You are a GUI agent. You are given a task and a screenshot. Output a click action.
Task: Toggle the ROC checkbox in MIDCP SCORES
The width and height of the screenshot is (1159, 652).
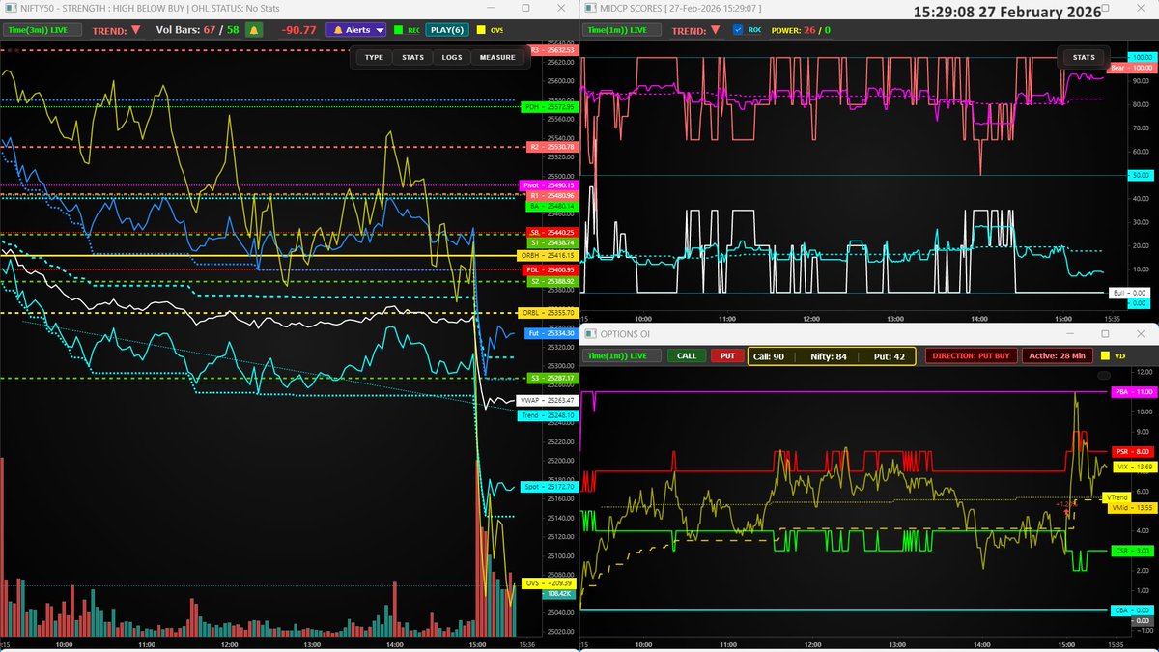click(739, 30)
